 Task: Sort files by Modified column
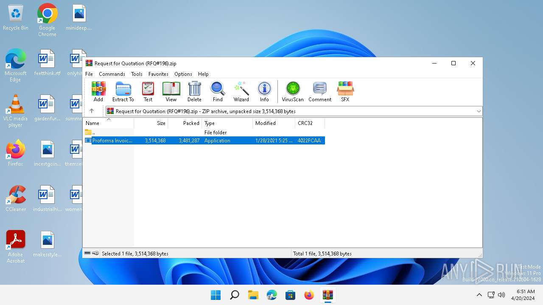click(274, 123)
